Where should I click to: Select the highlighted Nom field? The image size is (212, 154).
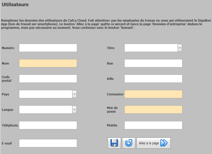[48, 63]
